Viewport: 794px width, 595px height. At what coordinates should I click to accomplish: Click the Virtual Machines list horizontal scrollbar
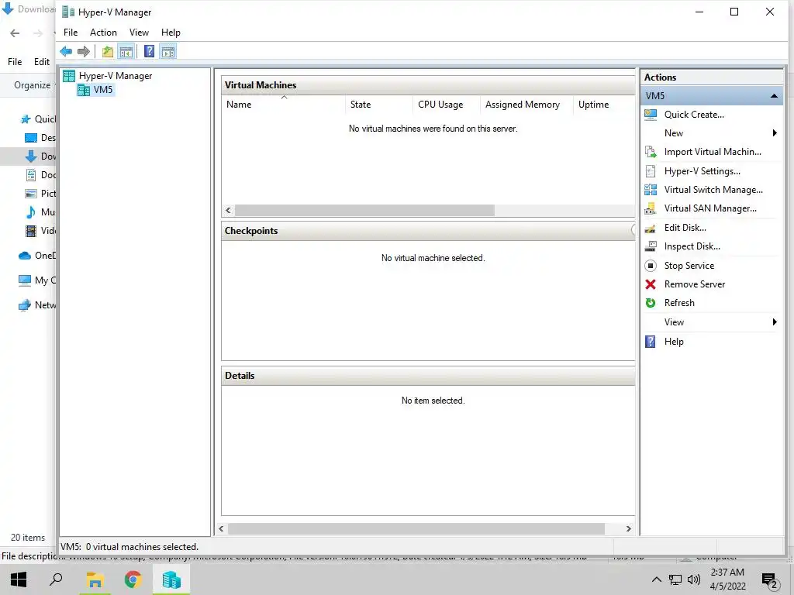coord(364,211)
